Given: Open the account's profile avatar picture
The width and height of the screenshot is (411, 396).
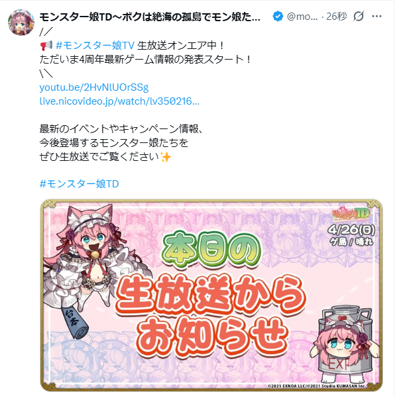Looking at the screenshot, I should point(21,23).
